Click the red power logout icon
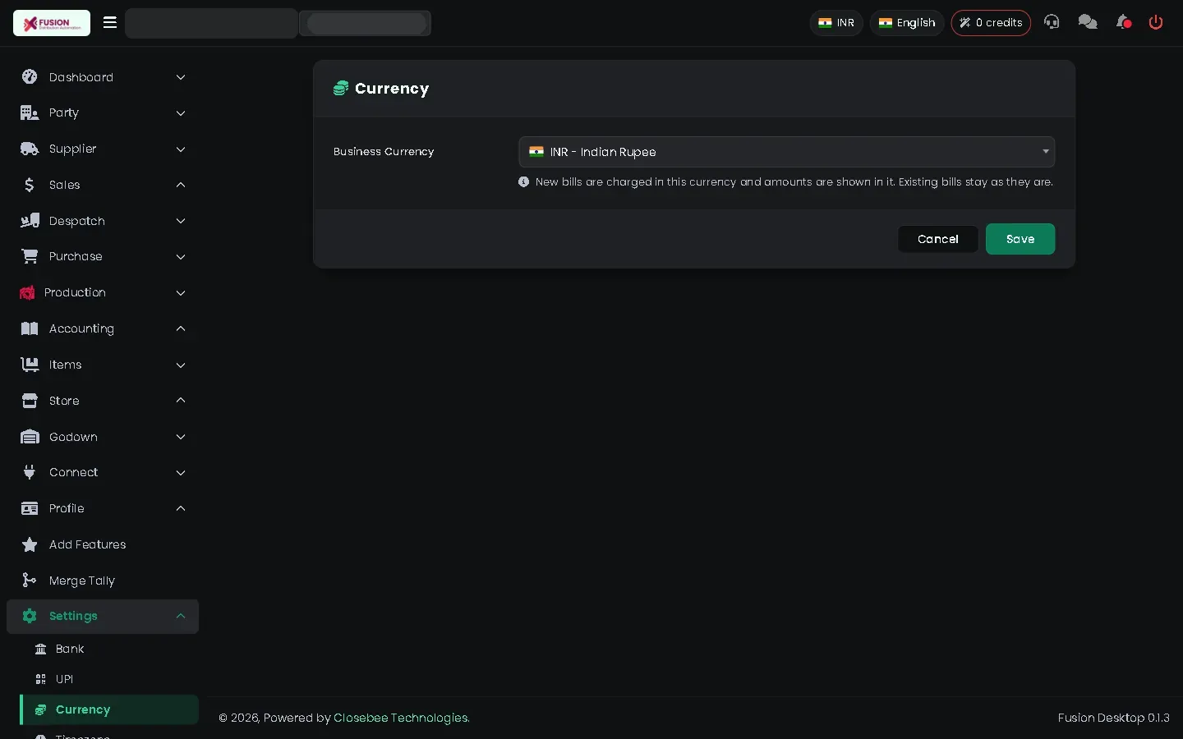 click(x=1156, y=22)
